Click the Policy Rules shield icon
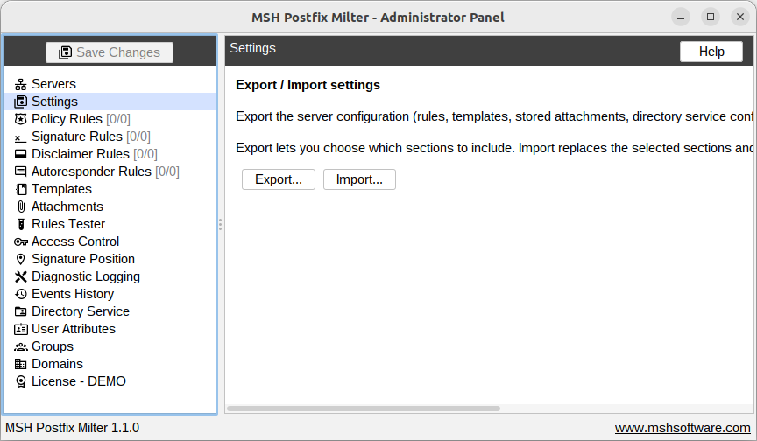757x441 pixels. click(20, 119)
